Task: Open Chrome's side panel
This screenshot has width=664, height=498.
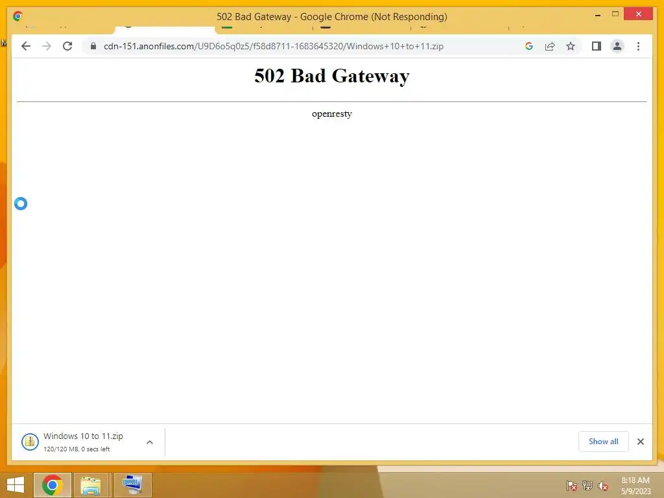Action: (x=597, y=46)
